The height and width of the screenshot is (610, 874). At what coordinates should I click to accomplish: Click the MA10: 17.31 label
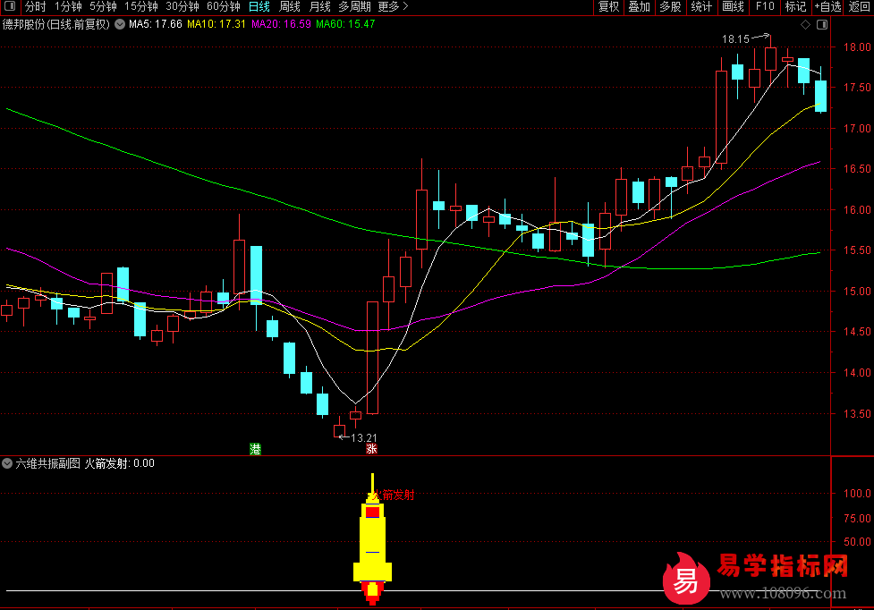pyautogui.click(x=216, y=24)
